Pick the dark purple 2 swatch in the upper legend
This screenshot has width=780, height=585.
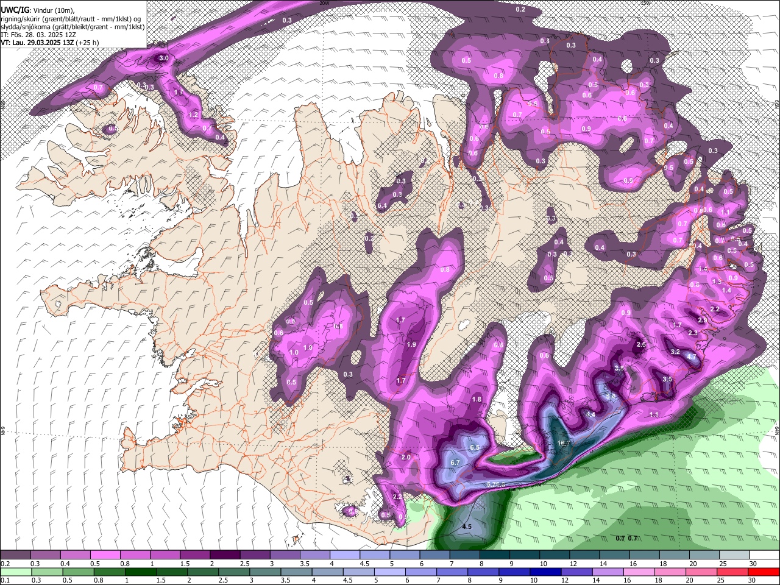click(x=225, y=555)
